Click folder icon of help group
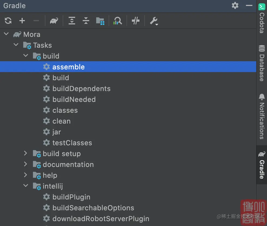 pyautogui.click(x=37, y=175)
